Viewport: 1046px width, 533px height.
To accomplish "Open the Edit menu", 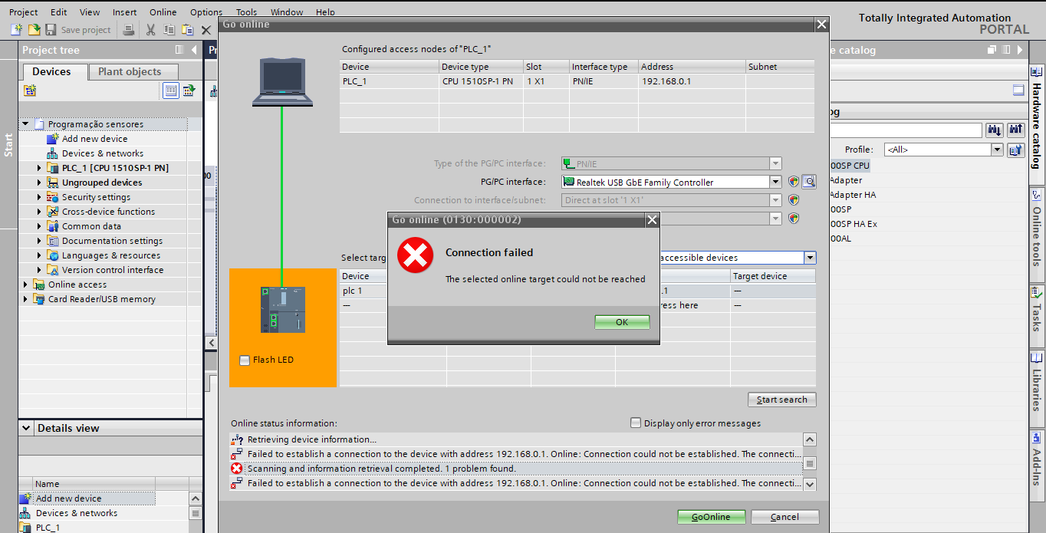I will (58, 12).
